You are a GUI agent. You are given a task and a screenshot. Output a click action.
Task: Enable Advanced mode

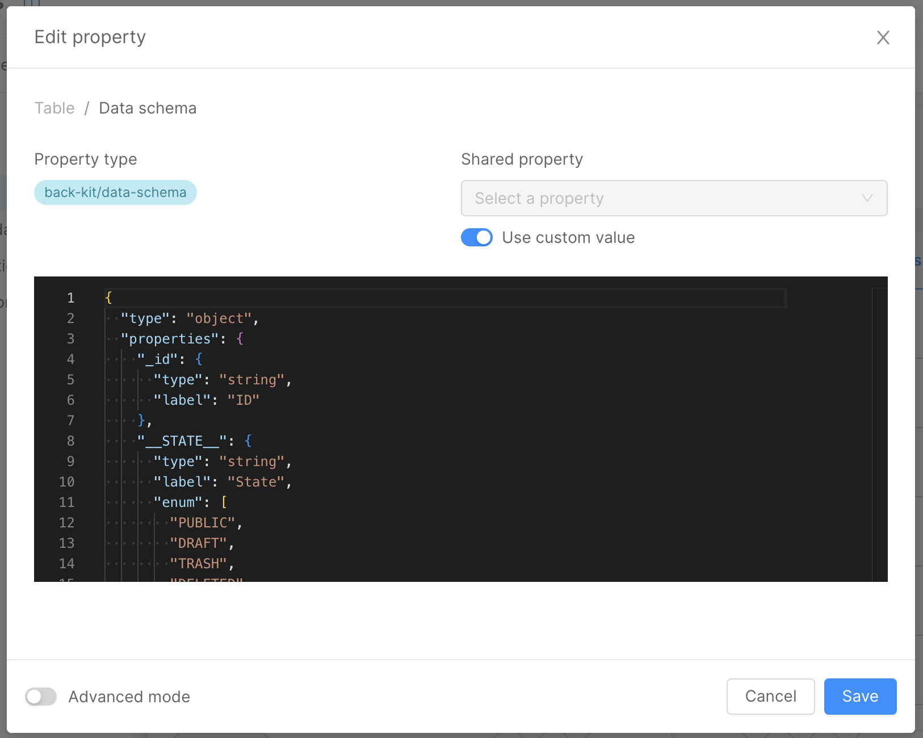point(40,697)
